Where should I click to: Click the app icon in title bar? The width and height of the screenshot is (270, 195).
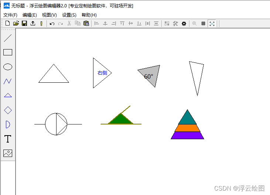click(x=7, y=6)
